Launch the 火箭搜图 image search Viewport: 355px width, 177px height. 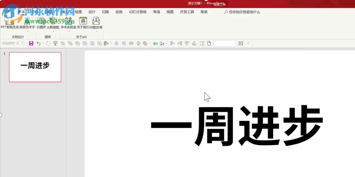[53, 23]
